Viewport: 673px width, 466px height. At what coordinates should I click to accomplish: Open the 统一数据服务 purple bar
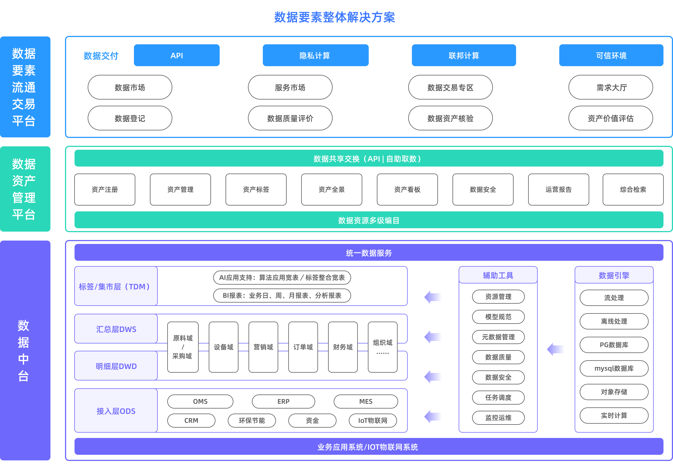(x=368, y=253)
